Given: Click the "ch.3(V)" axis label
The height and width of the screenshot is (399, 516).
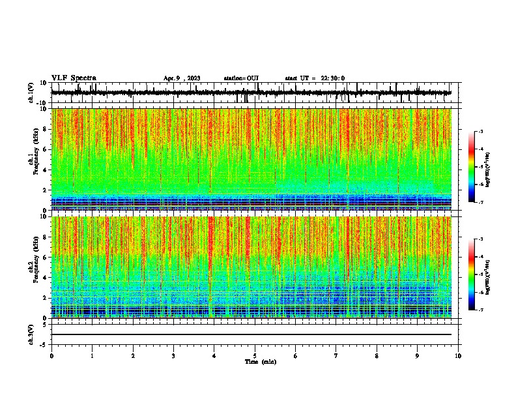Looking at the screenshot, I should coord(31,334).
